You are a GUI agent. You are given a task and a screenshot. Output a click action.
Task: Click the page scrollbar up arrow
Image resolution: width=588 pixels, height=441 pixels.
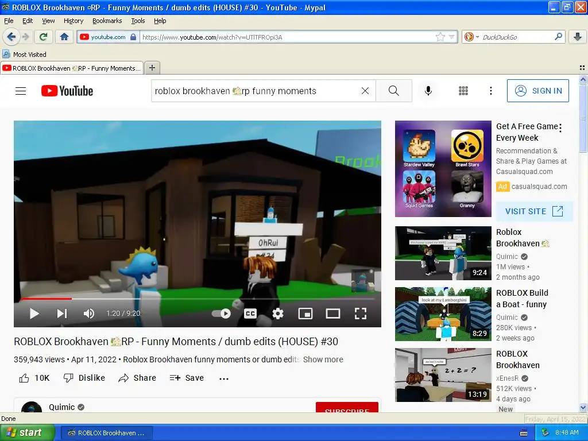583,79
